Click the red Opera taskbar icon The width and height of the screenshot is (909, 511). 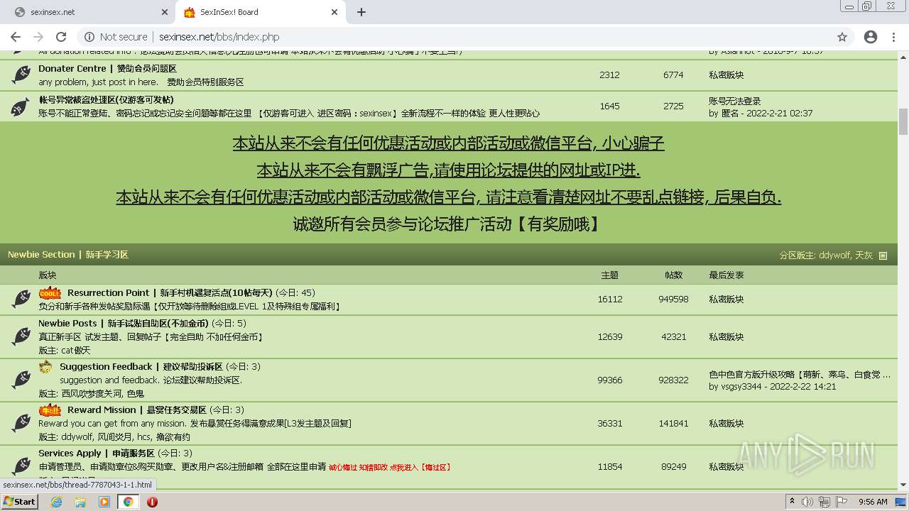pyautogui.click(x=152, y=502)
